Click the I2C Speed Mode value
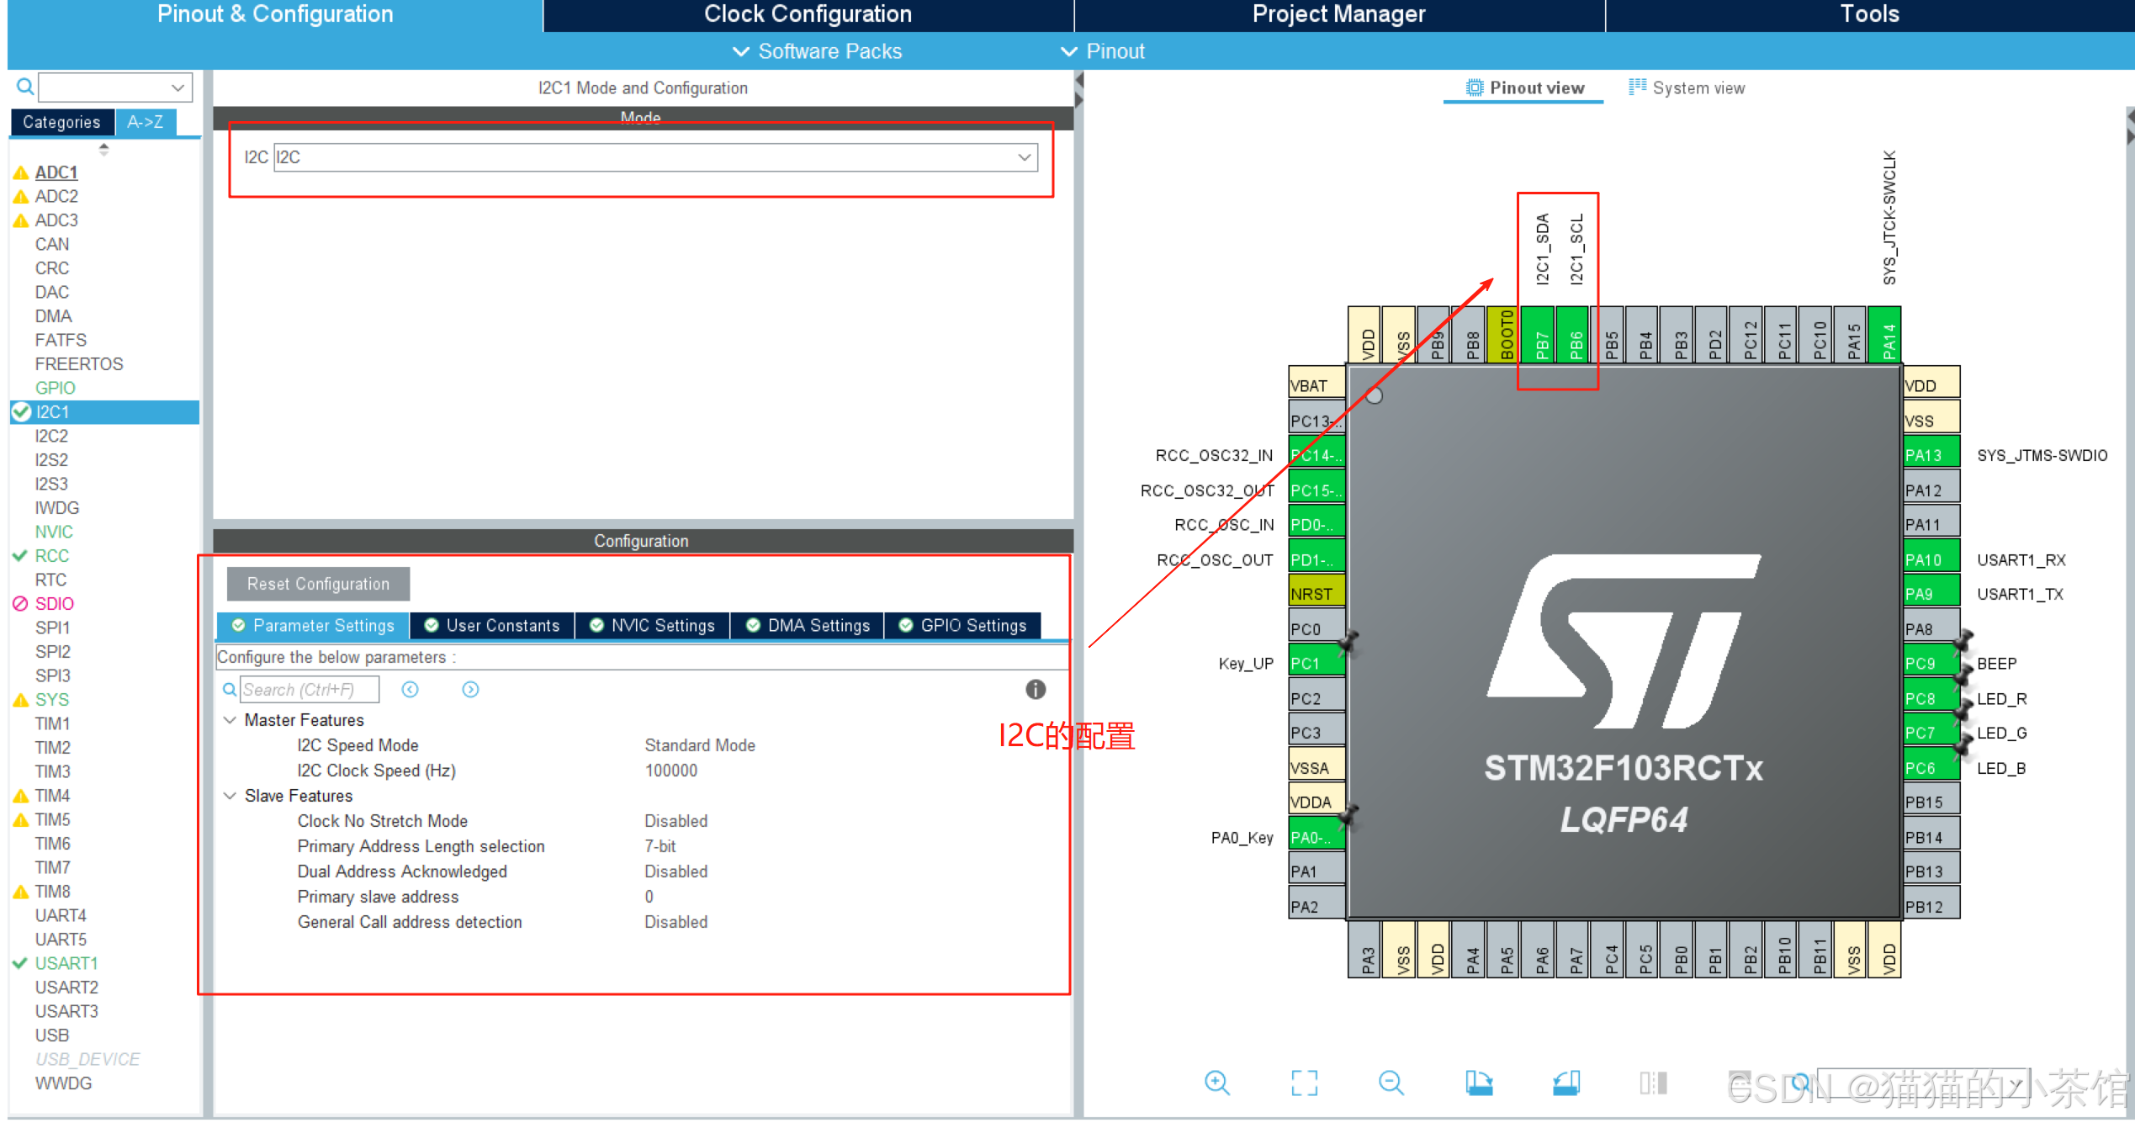The width and height of the screenshot is (2135, 1123). pyautogui.click(x=700, y=745)
